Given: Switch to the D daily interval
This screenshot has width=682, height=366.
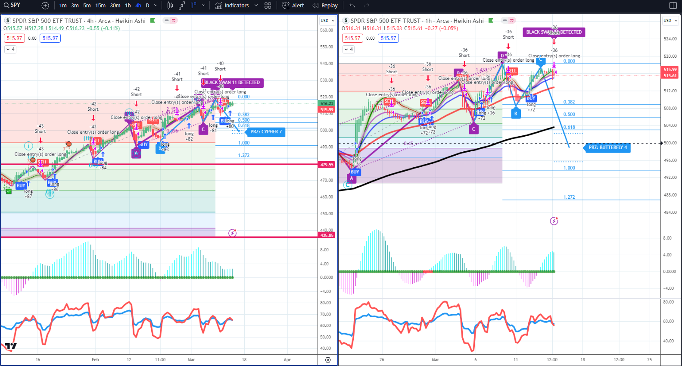Looking at the screenshot, I should tap(147, 6).
